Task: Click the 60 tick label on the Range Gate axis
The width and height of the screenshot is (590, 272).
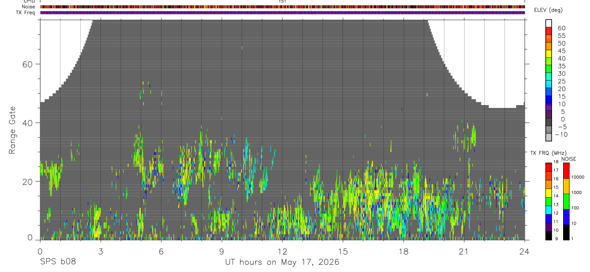Action: pos(28,64)
